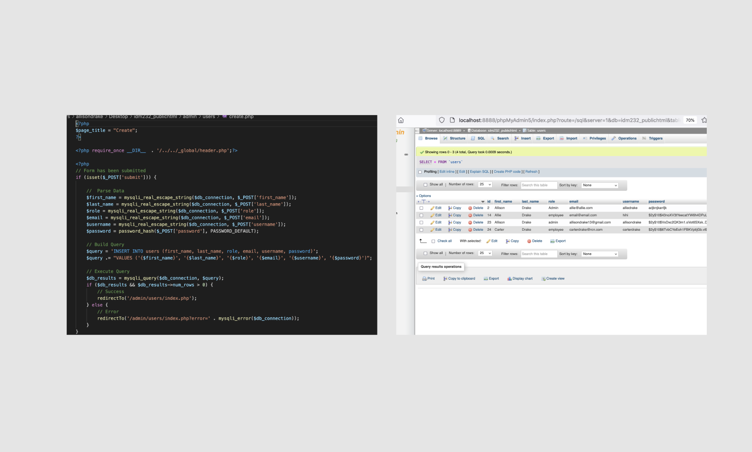Screen dimensions: 752x452
Task: Sort by the username column header
Action: click(631, 202)
